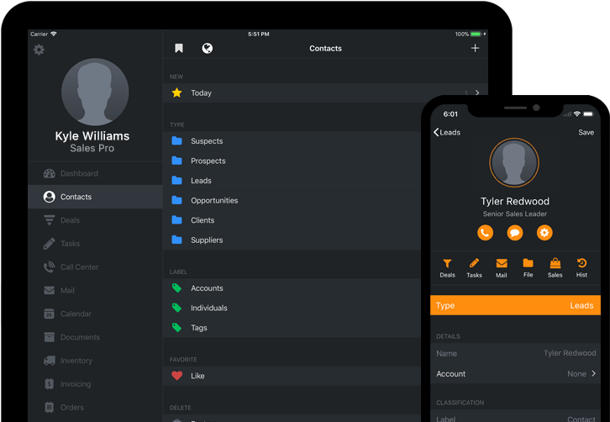
Task: Expand the Today row chevron
Action: tap(477, 93)
